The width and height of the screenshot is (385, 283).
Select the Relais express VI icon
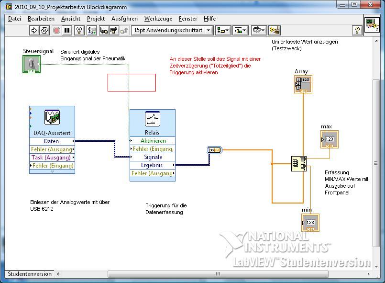point(153,119)
